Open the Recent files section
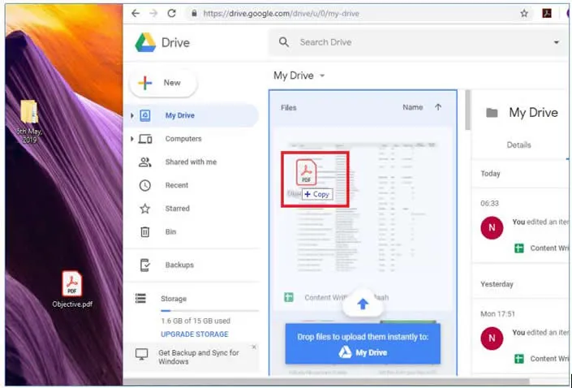Screen dimensions: 572x388 tap(176, 185)
